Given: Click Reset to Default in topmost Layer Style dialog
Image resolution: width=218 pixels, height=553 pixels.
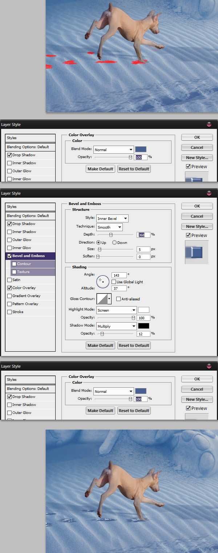Looking at the screenshot, I should click(x=134, y=169).
